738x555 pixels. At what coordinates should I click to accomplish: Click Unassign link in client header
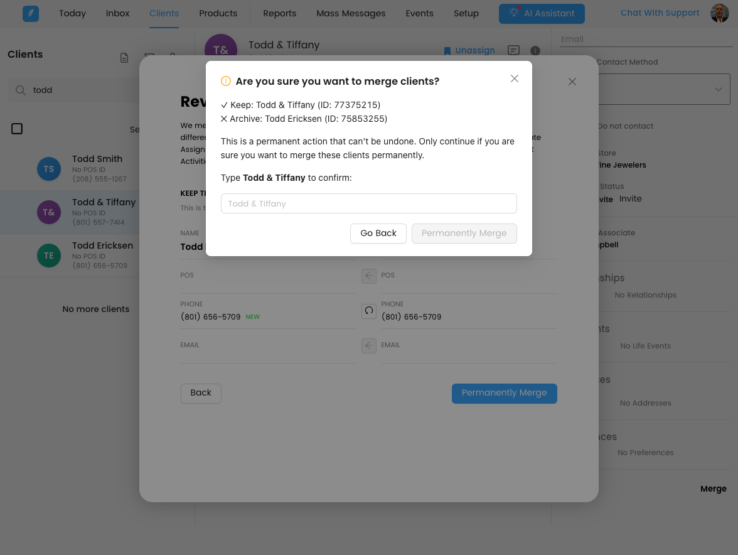475,50
